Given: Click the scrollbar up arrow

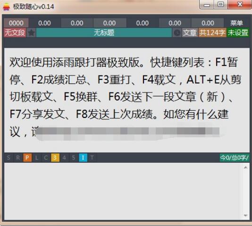Looking at the screenshot, I should click(245, 167).
